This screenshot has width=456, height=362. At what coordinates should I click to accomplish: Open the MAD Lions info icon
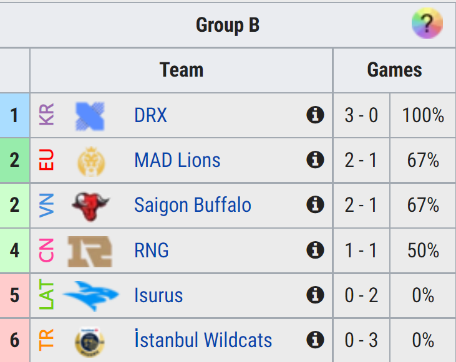click(x=315, y=160)
